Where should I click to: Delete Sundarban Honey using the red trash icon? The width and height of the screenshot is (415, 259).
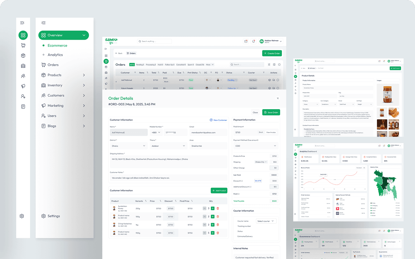click(x=218, y=208)
